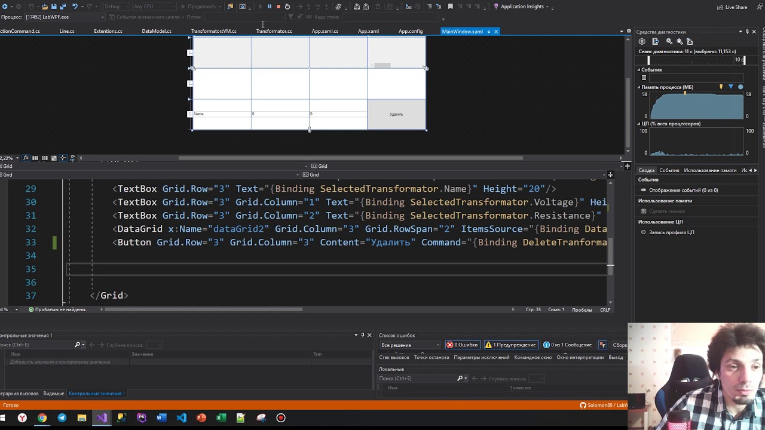Close the Diagnostic Tools panel
The width and height of the screenshot is (765, 430).
tap(754, 32)
